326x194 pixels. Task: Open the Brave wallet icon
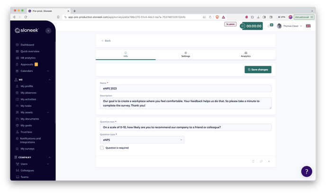point(271,17)
